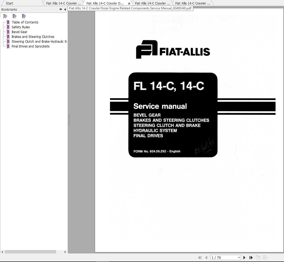Open the last Fiat Allis 14-C Crawler tab
Image resolution: width=284 pixels, height=262 pixels.
[x=192, y=3]
